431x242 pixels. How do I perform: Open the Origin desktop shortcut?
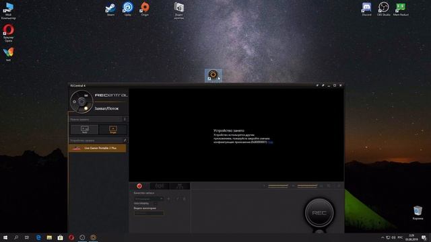[145, 9]
